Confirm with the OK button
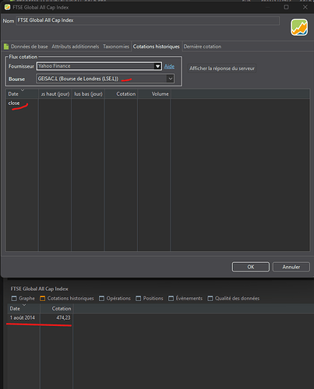The width and height of the screenshot is (314, 389). (251, 267)
